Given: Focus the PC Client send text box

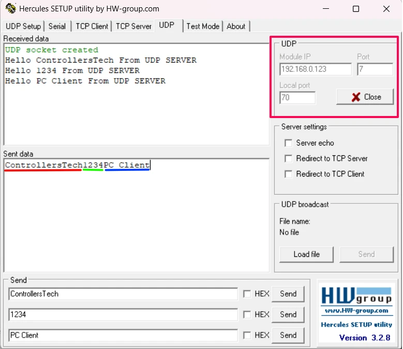Looking at the screenshot, I should 123,336.
